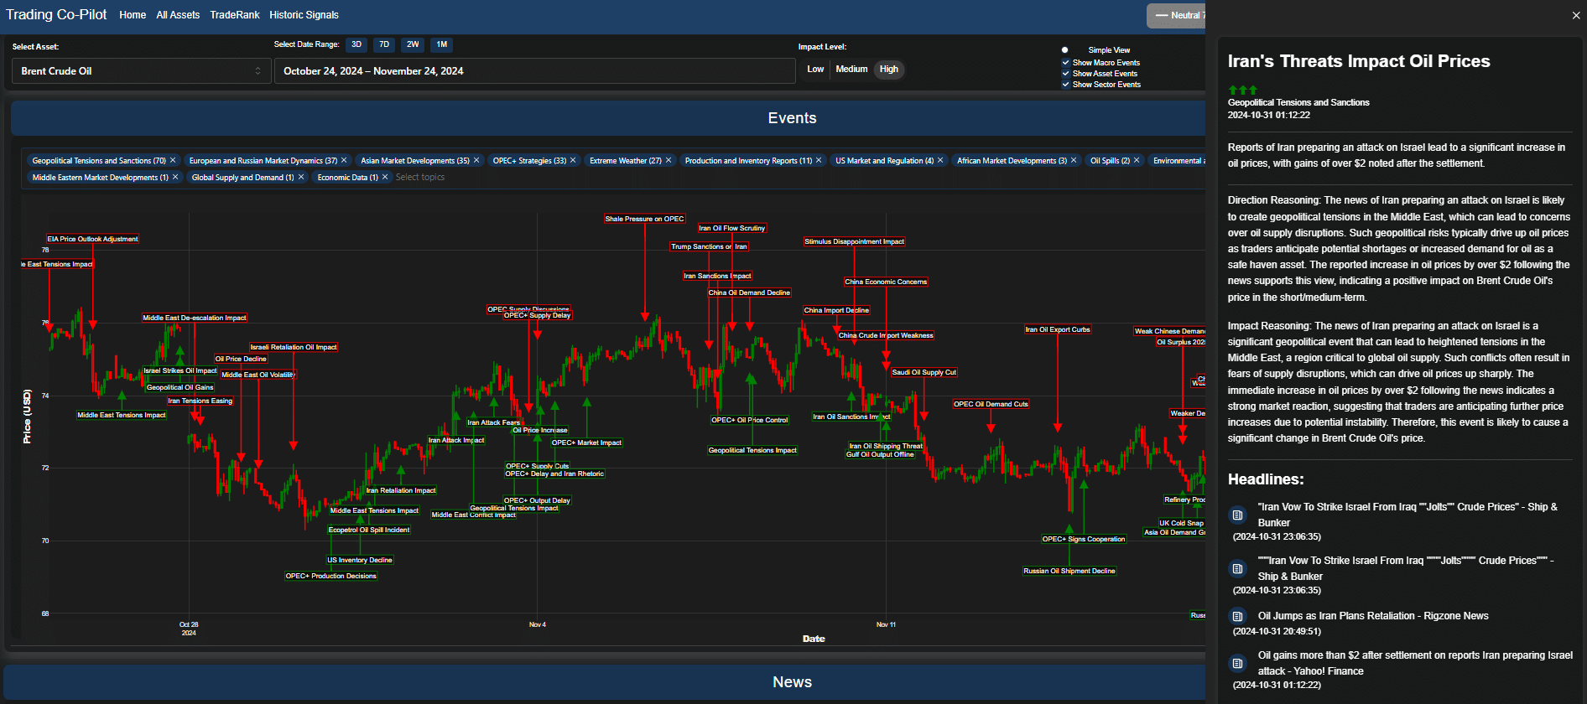
Task: Select the Iran Oil Flow Scrutiny event marker
Action: (x=732, y=228)
